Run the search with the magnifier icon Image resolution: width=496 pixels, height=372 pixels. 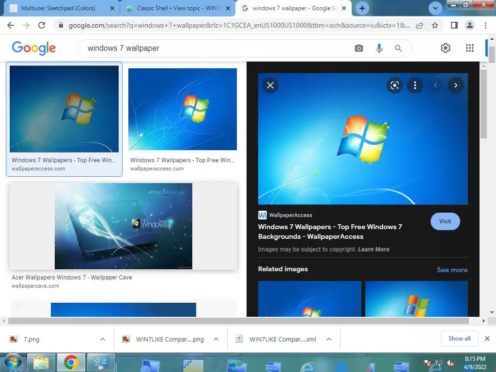[x=399, y=48]
